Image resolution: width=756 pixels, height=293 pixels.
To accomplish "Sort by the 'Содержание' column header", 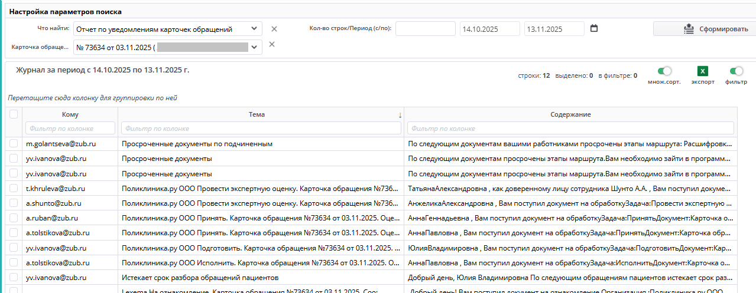I will click(x=570, y=114).
